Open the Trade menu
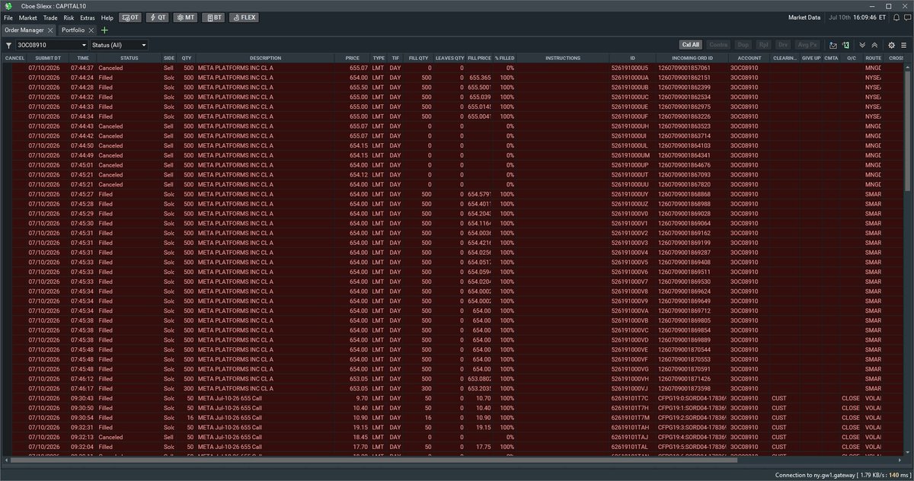 coord(50,17)
